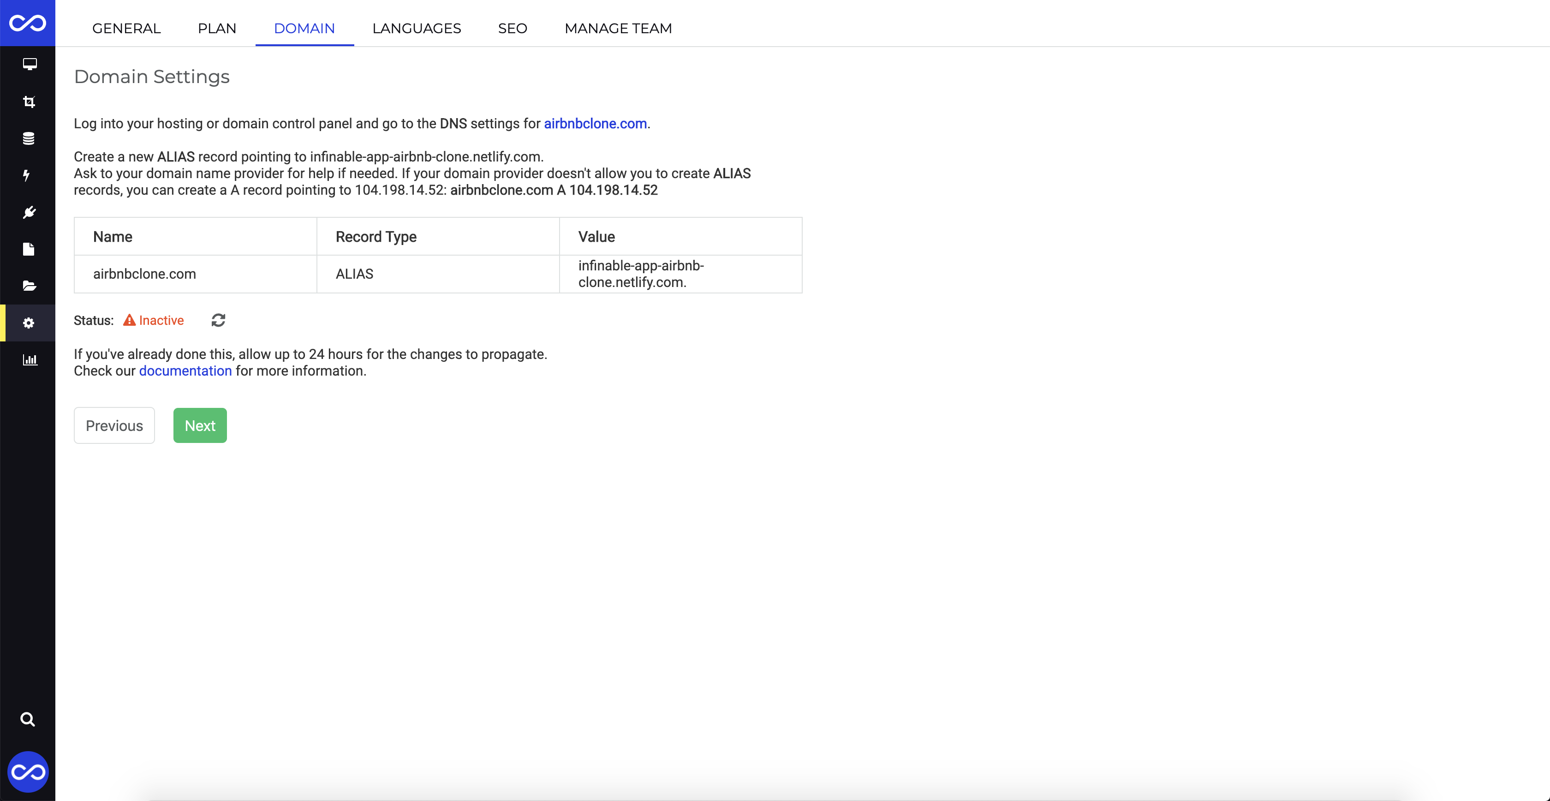Click the search magnifier icon
Screen dimensions: 1550x801
pos(28,719)
